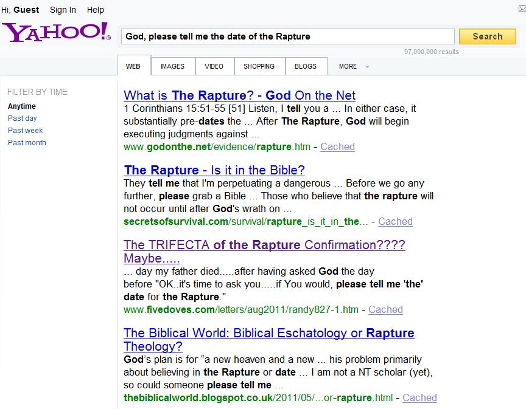Click the 'God's plan is for' snippet text
This screenshot has height=409, width=526.
point(278,372)
